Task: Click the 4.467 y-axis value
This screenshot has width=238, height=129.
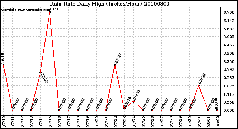Action: [229, 45]
